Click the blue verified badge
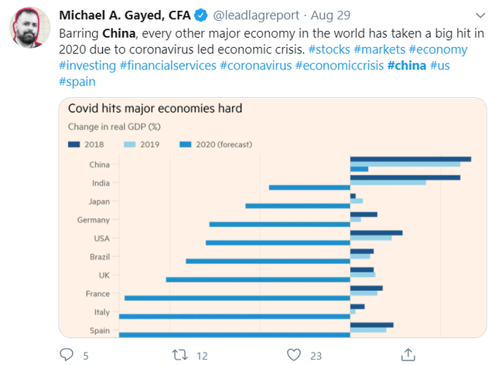 [200, 15]
